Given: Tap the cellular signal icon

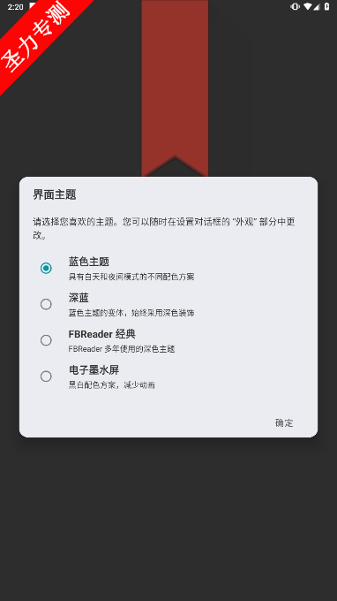Looking at the screenshot, I should click(316, 6).
